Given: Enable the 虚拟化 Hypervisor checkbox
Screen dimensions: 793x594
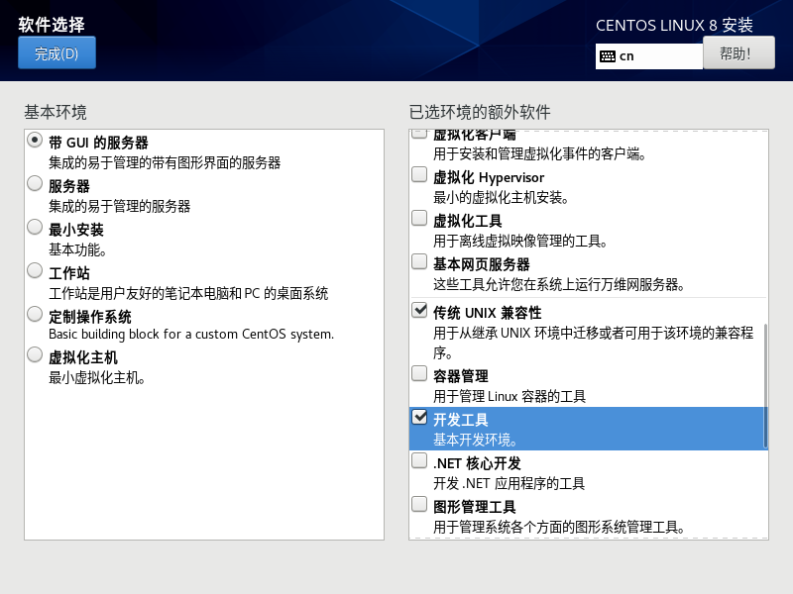Looking at the screenshot, I should pyautogui.click(x=419, y=174).
